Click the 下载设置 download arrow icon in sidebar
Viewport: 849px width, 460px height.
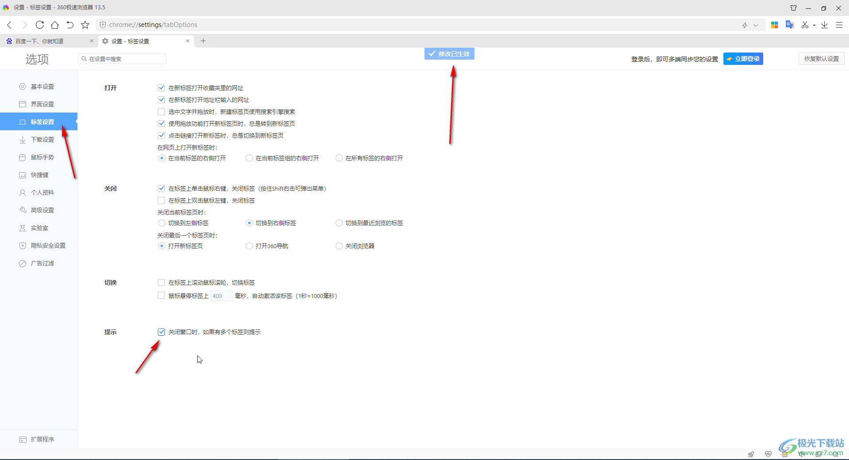coord(23,140)
